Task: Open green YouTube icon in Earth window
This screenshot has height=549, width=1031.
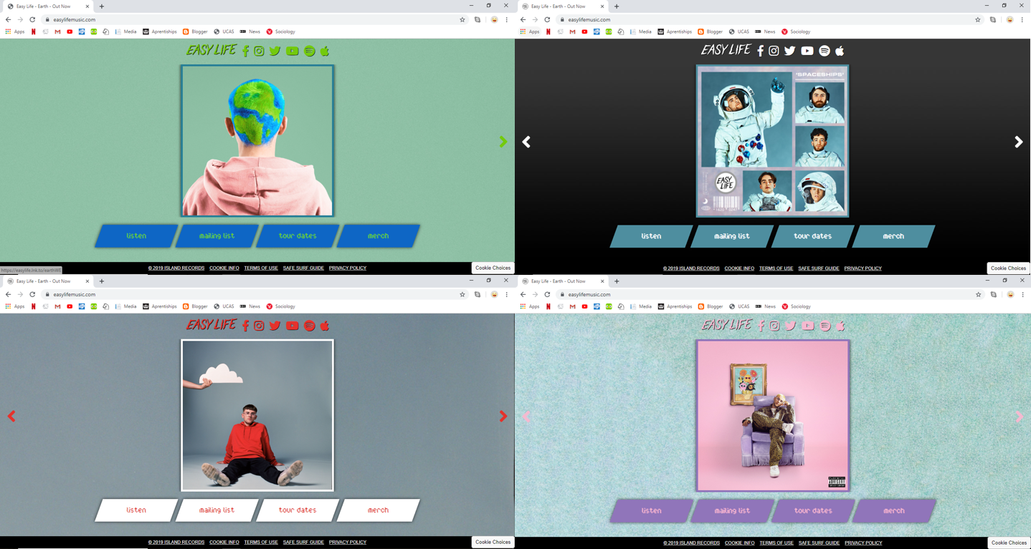Action: tap(292, 51)
